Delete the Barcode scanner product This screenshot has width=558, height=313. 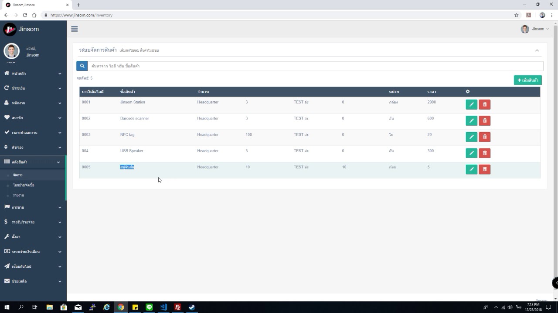(x=485, y=120)
